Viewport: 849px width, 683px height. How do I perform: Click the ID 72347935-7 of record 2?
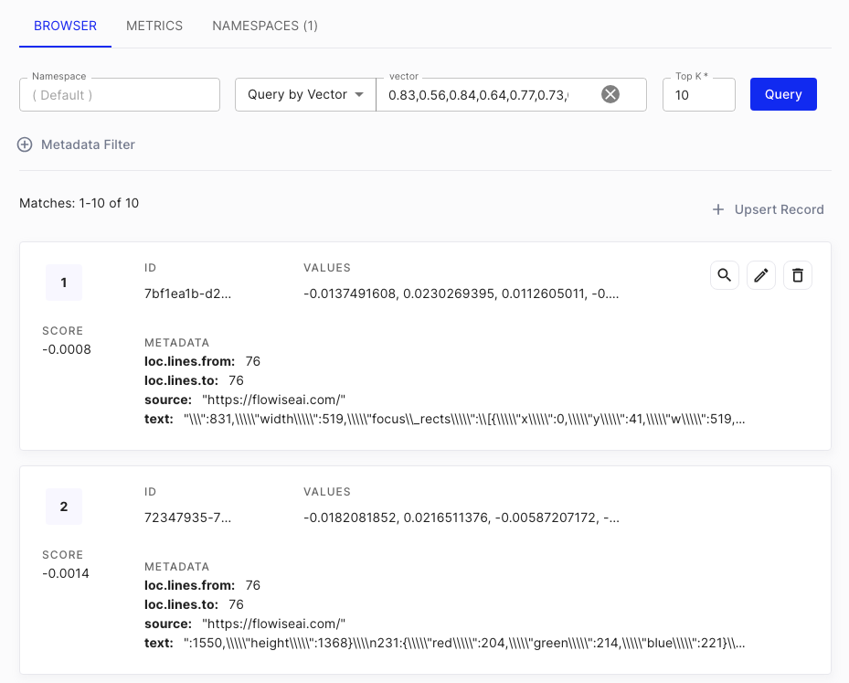(x=187, y=518)
